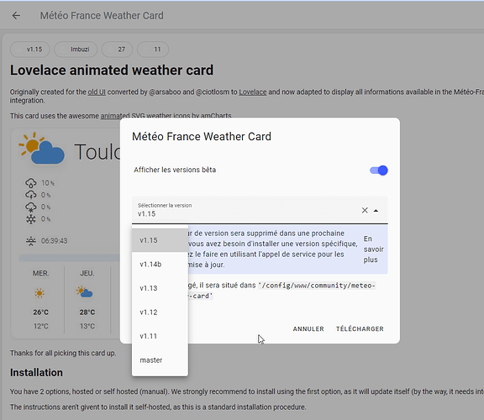
Task: Click the Météo France Weather Card dialog title
Action: [202, 136]
